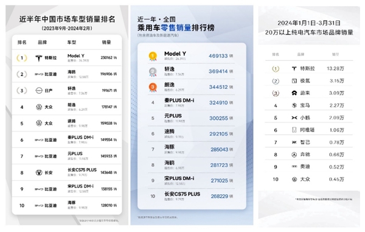
Task: Click the 近半年中国市场车型销量排名 title
Action: [67, 19]
